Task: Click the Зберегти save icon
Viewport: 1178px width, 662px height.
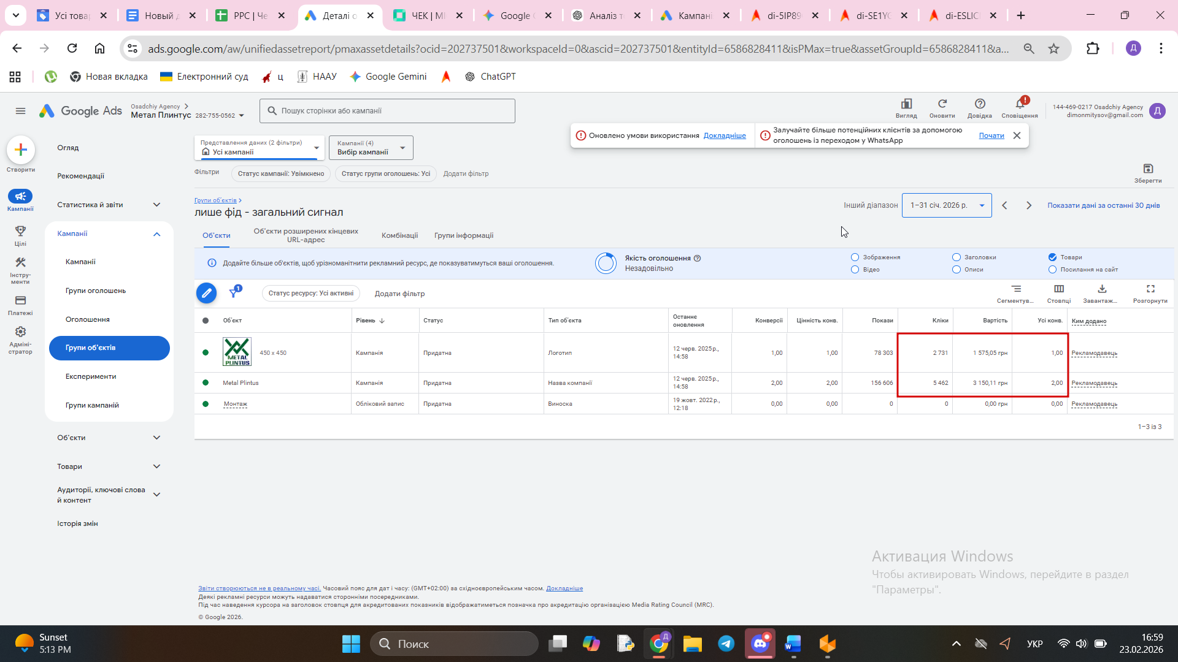Action: pyautogui.click(x=1148, y=169)
